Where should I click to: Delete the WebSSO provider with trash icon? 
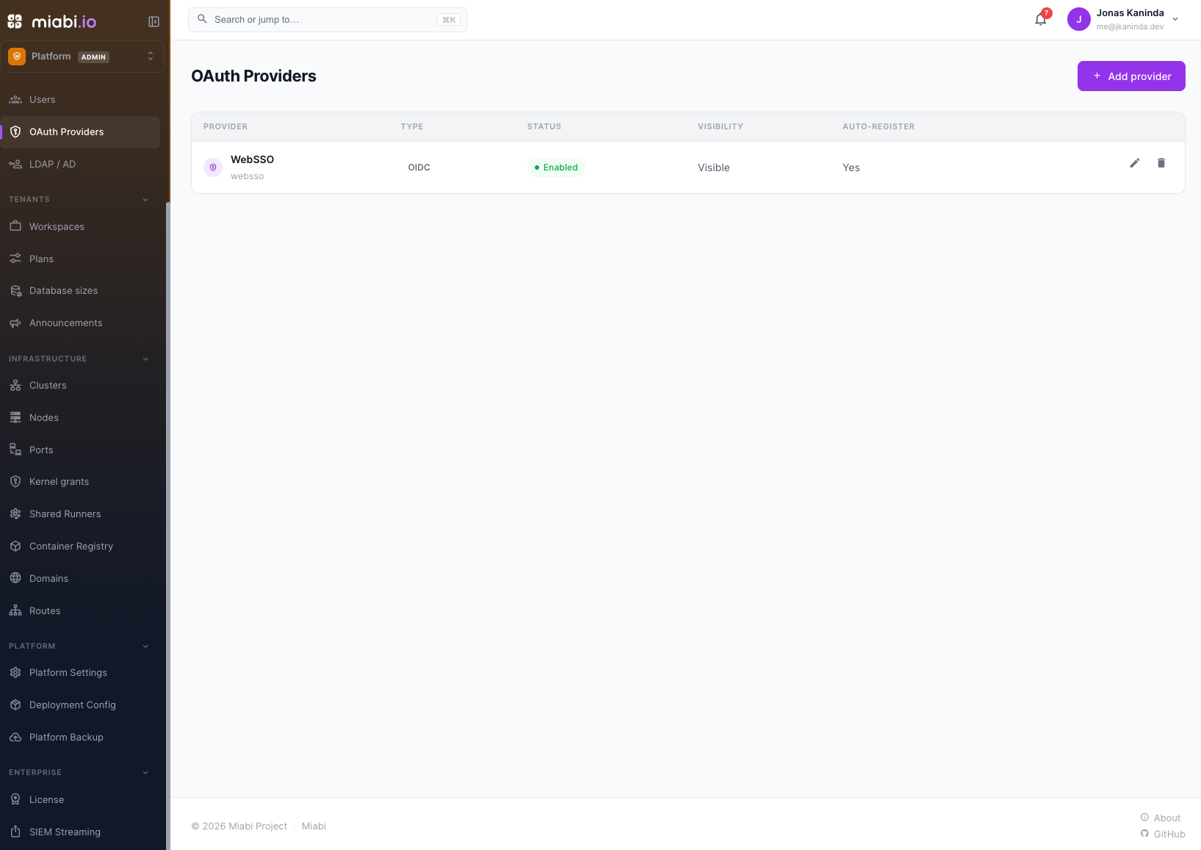click(x=1161, y=163)
